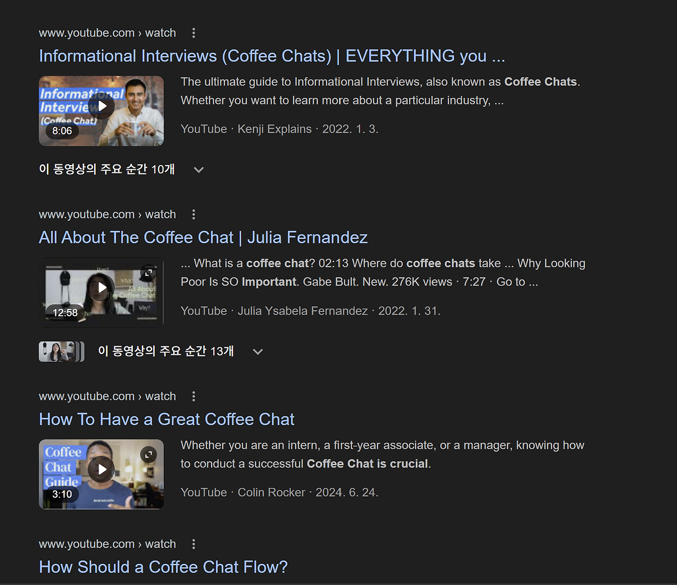
Task: Click snippet starting 'What is a coffee chat?'
Action: 383,272
